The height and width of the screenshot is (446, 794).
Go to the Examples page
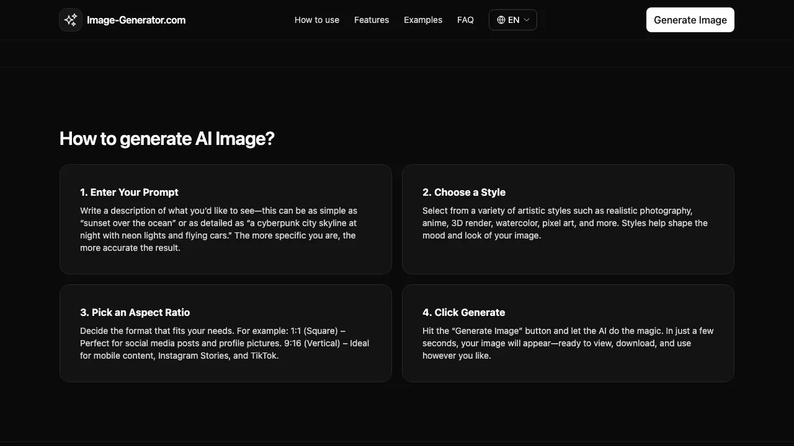(x=423, y=20)
